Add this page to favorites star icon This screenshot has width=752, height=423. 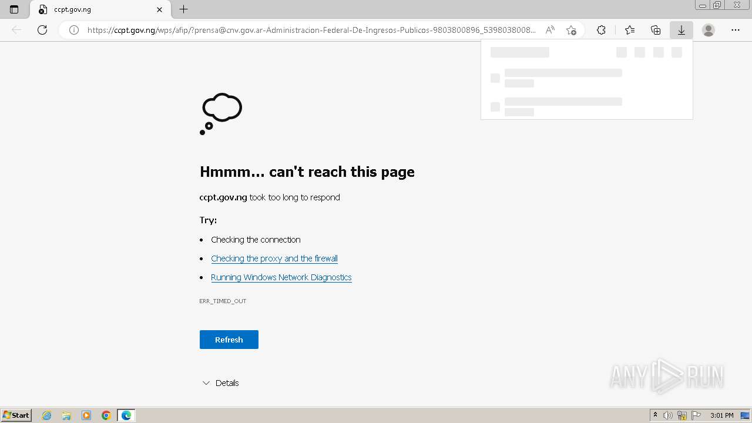[x=571, y=30]
